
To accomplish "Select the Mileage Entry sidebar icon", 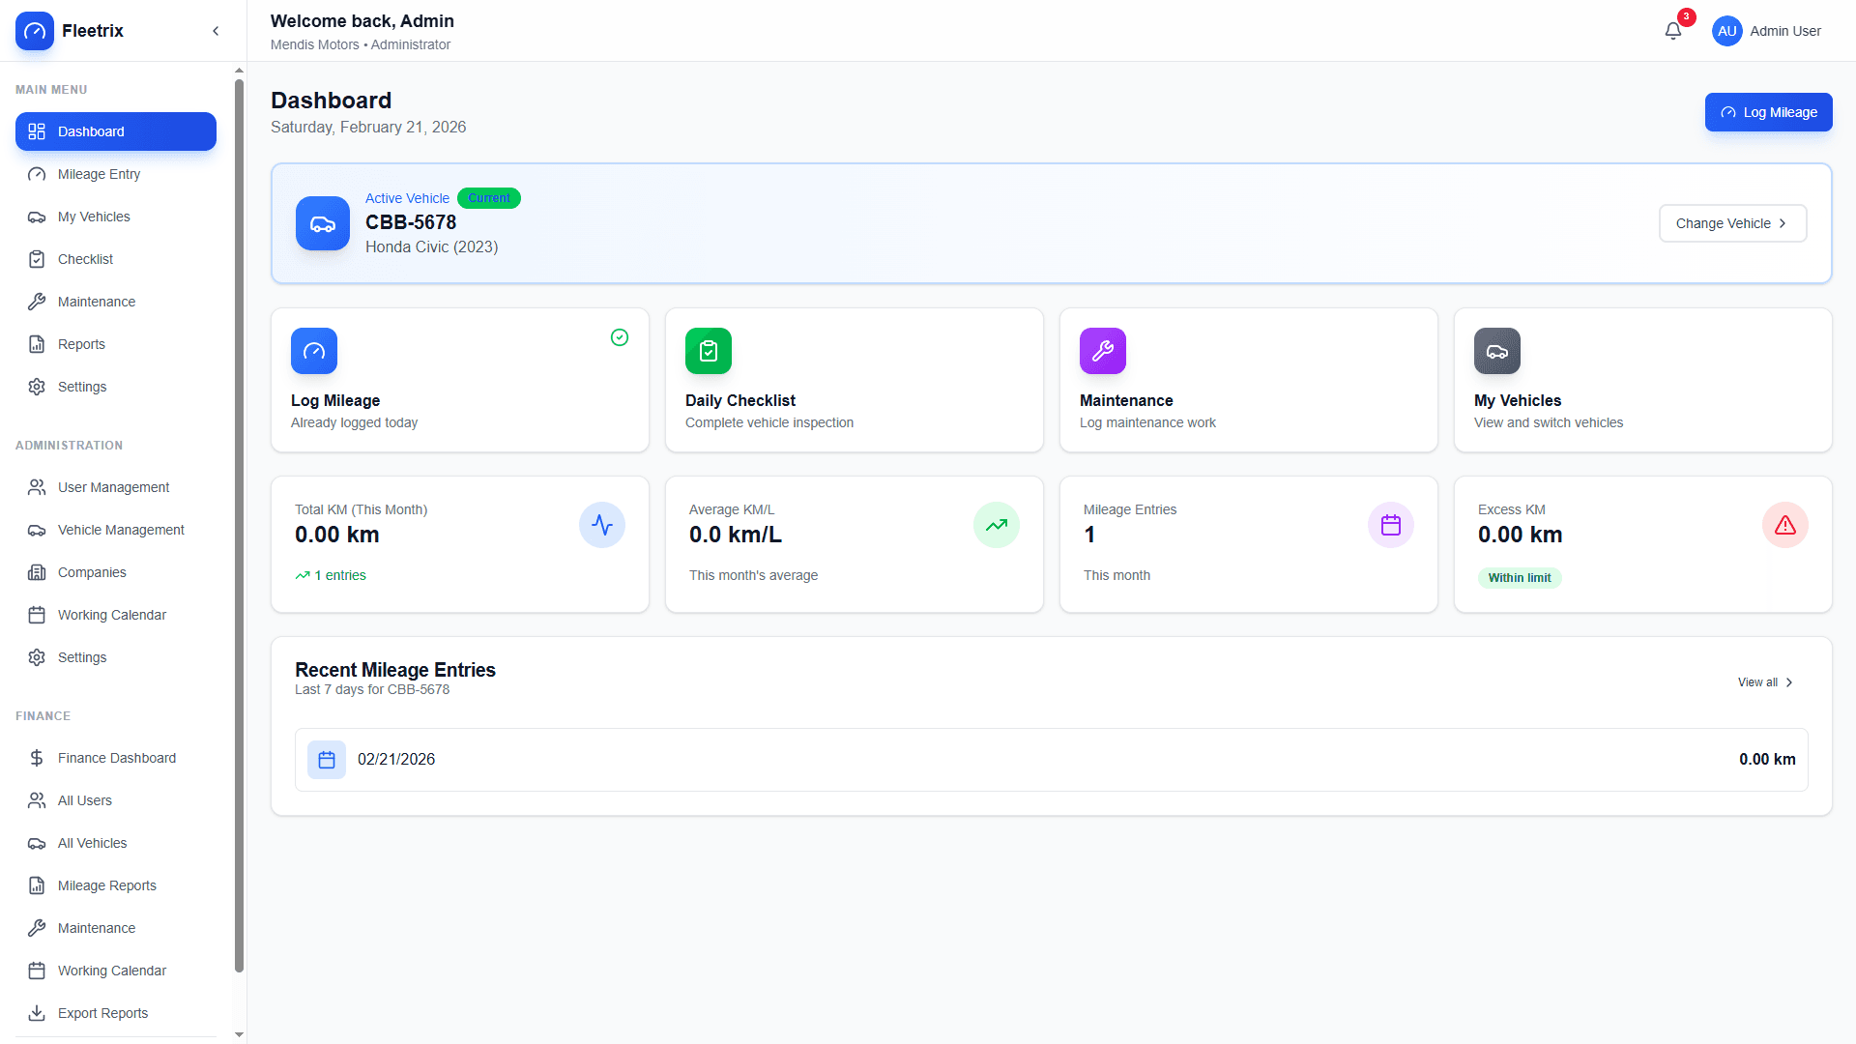I will [36, 174].
